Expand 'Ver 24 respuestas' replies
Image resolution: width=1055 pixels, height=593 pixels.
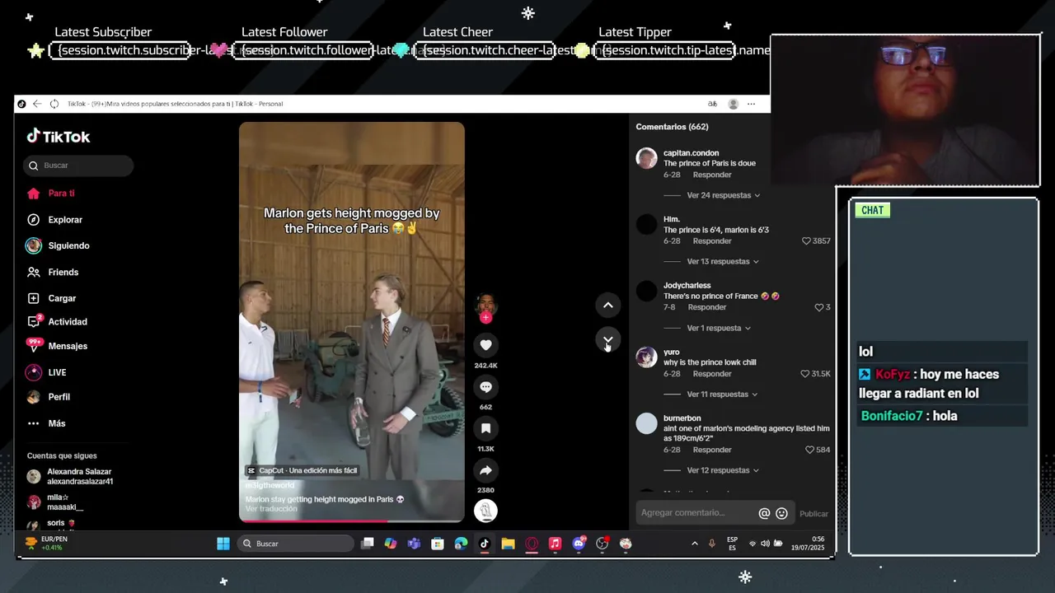point(723,195)
